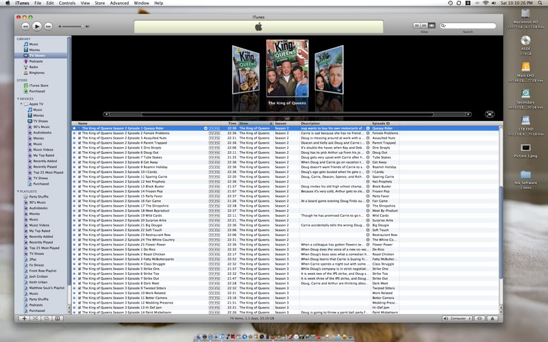Select Party Shuffle with the disc icon

38,197
